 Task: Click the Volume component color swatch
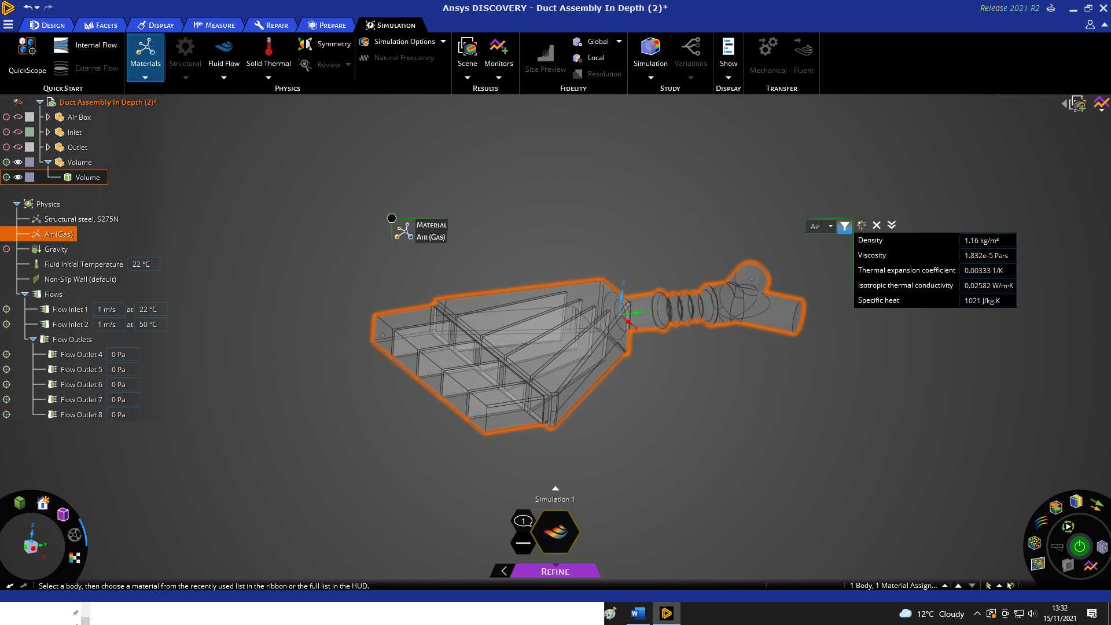(30, 163)
